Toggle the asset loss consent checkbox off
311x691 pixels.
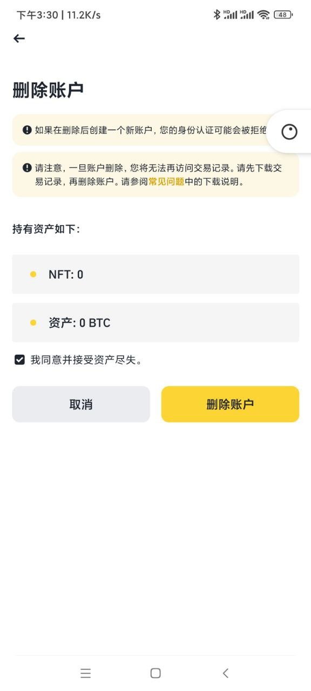[19, 360]
